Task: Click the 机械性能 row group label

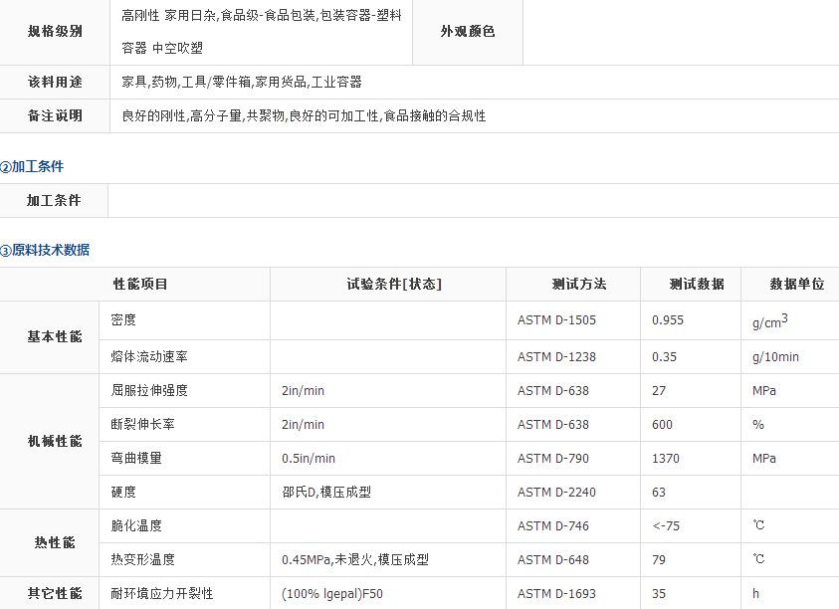Action: click(54, 441)
